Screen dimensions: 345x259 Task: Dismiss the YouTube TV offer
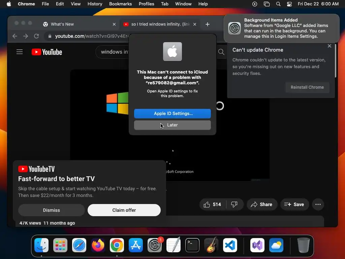[52, 210]
